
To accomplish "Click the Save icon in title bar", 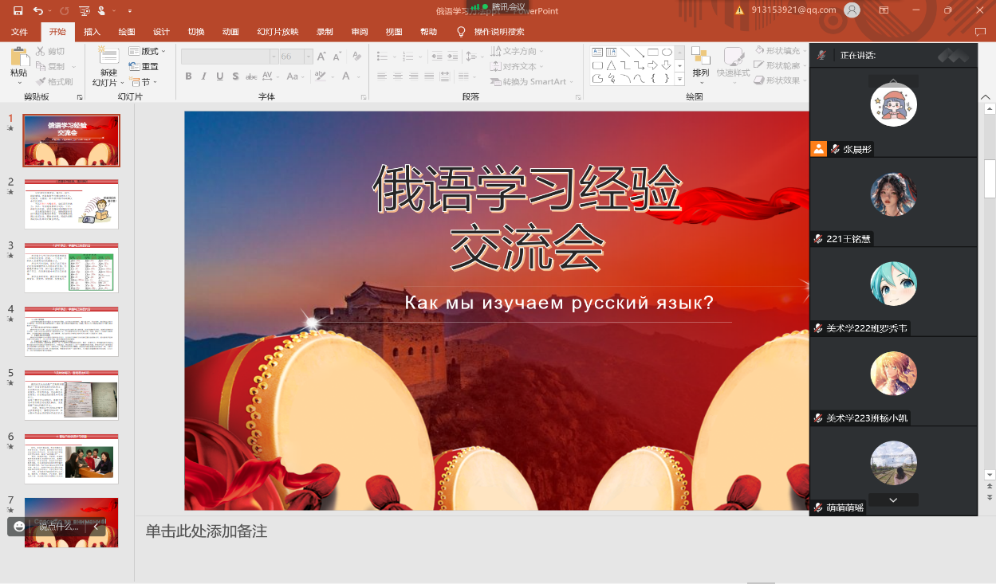I will [18, 10].
